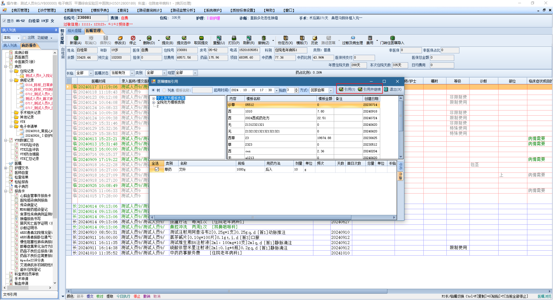
Task: Select the 2024西成药处方 template row
Action: 257,118
